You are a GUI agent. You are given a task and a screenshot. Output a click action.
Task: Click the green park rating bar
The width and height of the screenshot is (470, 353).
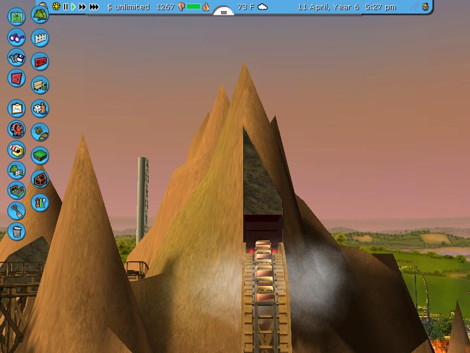click(193, 6)
